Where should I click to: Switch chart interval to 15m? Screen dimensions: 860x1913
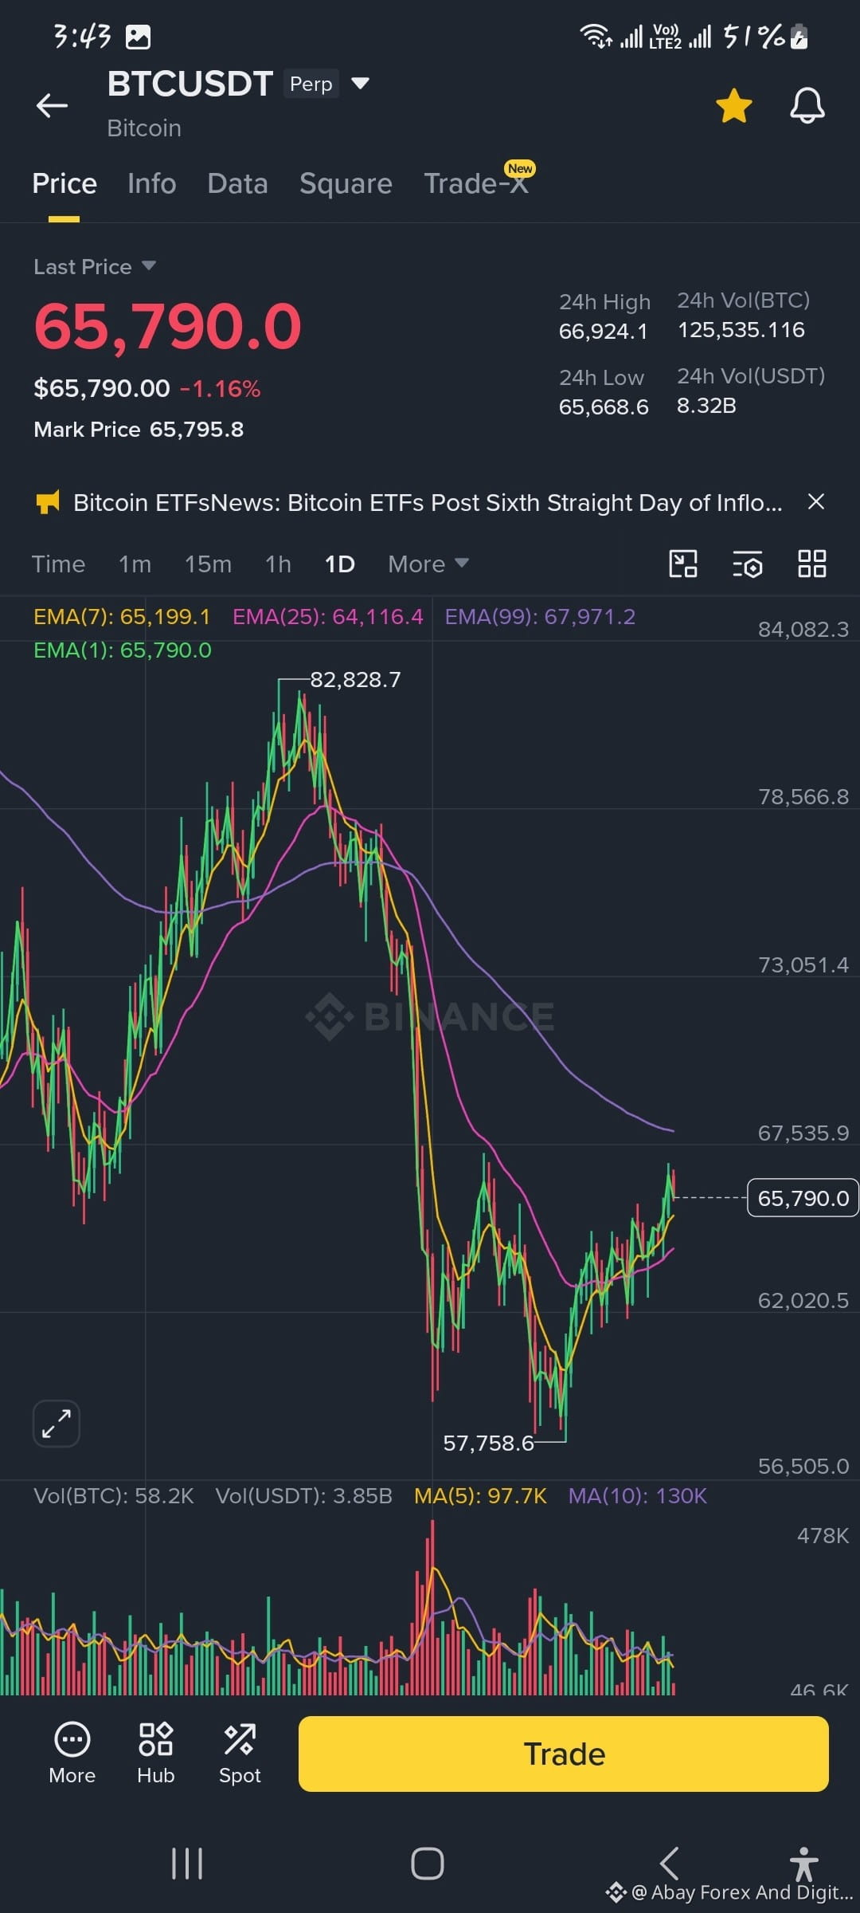pyautogui.click(x=208, y=564)
